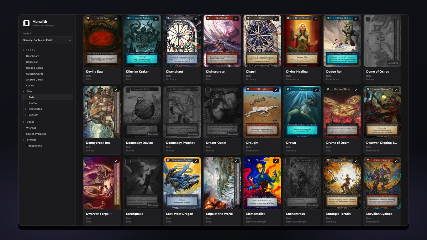Screen dimensions: 427x240
Task: Tick the square box on Dome of Osiros card
Action: (368, 19)
